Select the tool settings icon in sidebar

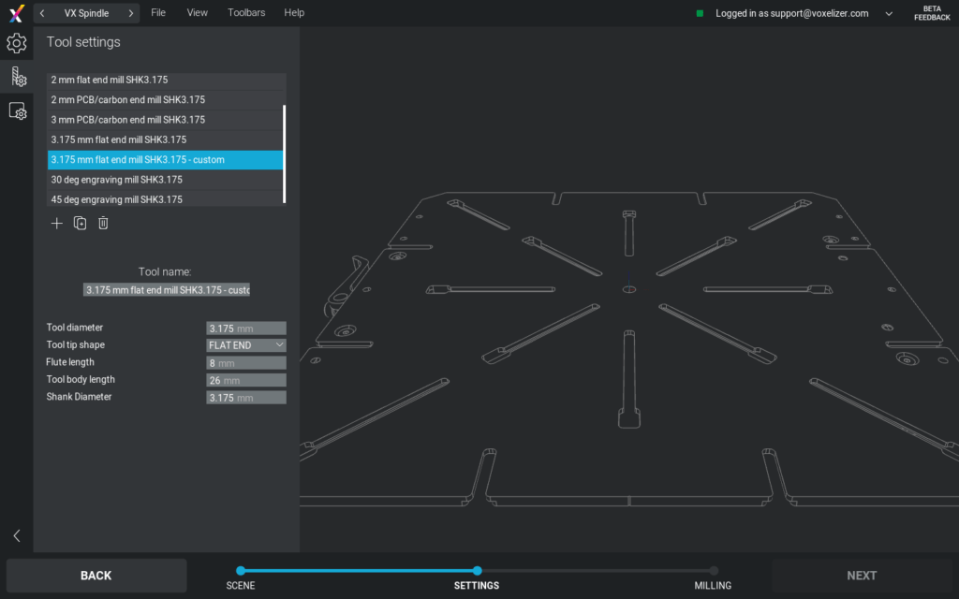click(16, 77)
